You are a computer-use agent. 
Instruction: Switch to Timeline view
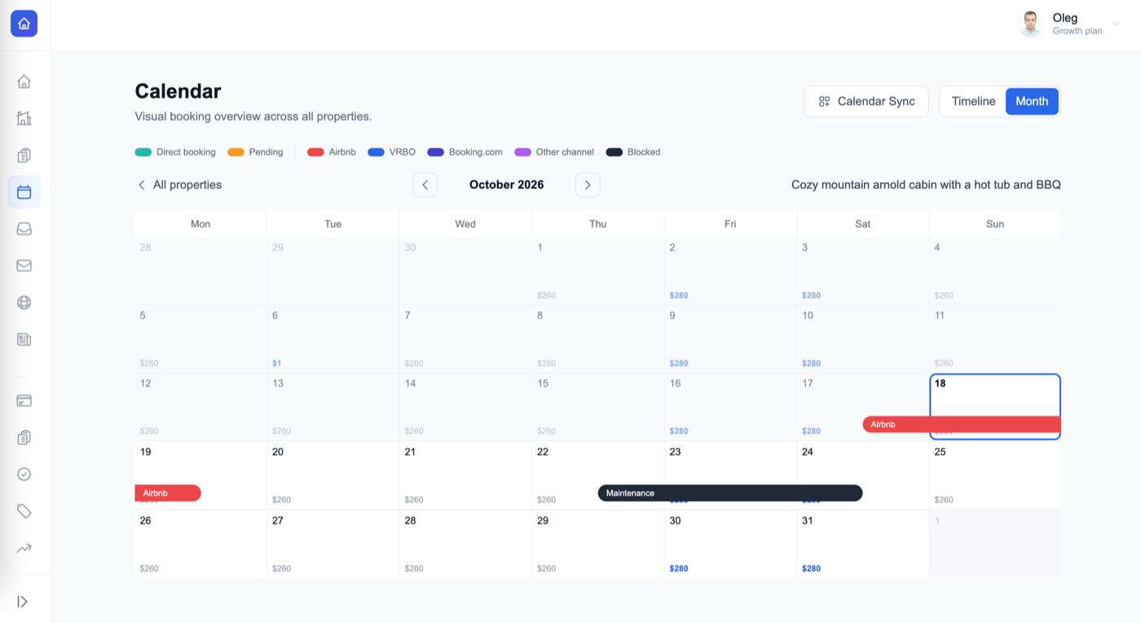(973, 102)
